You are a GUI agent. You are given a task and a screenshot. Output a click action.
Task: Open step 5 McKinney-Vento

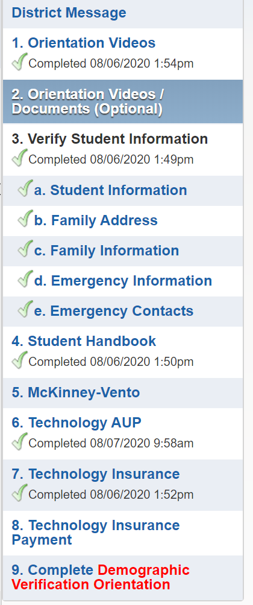point(76,393)
